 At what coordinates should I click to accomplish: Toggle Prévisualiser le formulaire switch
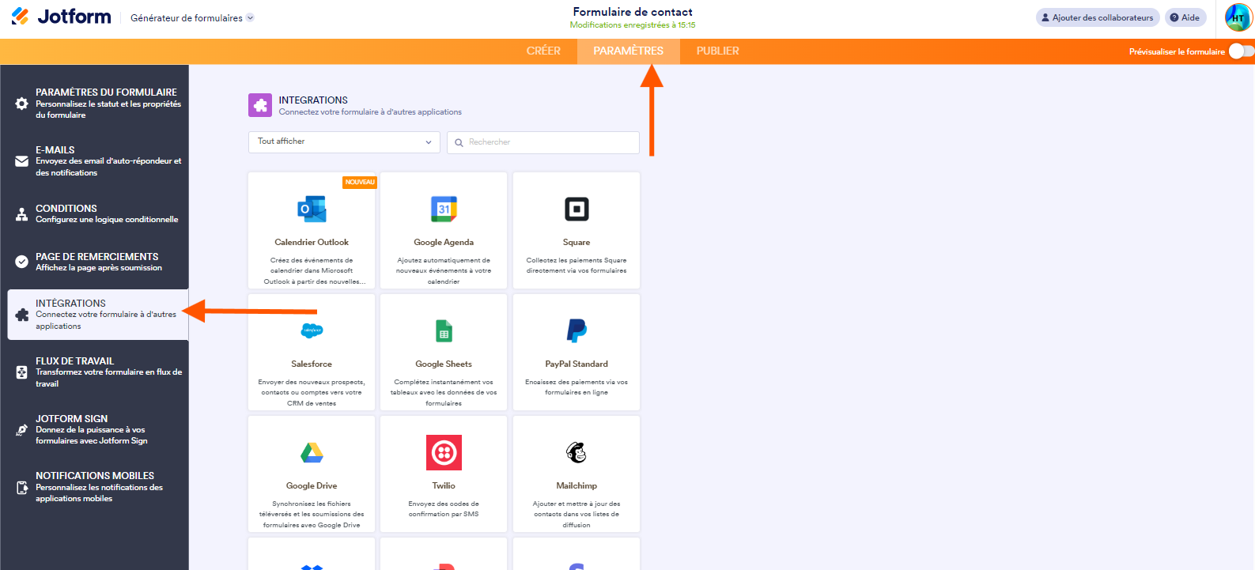click(1241, 51)
